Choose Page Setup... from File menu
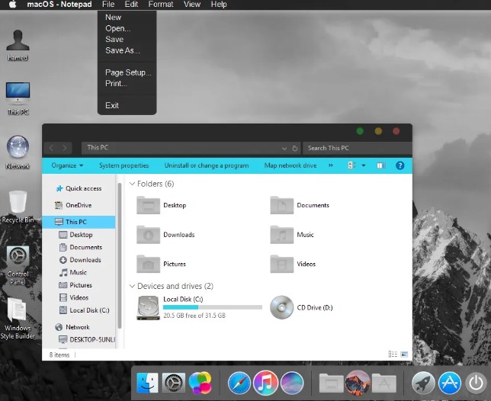This screenshot has width=491, height=401. [127, 72]
